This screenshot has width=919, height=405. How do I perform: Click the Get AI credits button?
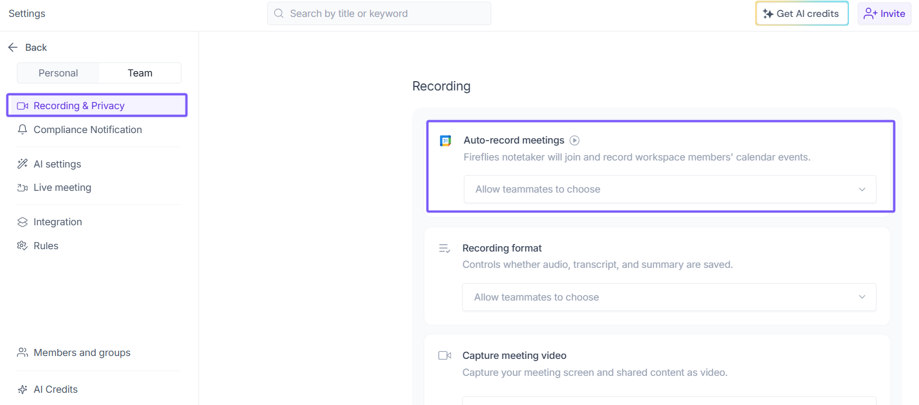tap(801, 13)
